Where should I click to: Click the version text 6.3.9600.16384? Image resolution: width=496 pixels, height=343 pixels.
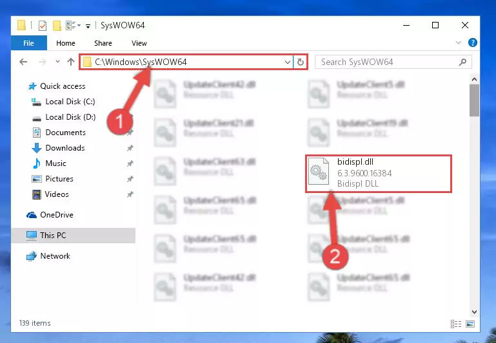coord(364,173)
